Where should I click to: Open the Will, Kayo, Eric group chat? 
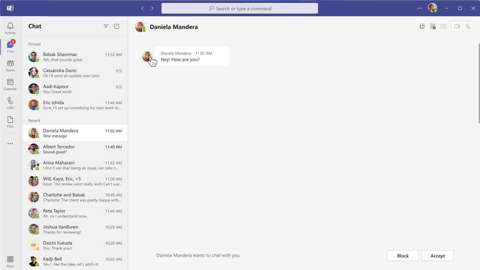coord(75,181)
